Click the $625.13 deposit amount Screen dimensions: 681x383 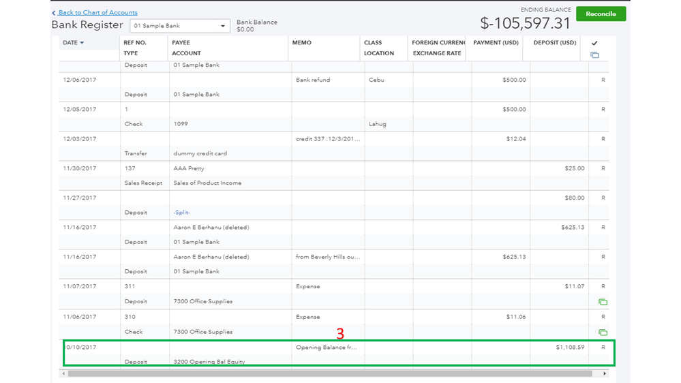tap(573, 227)
